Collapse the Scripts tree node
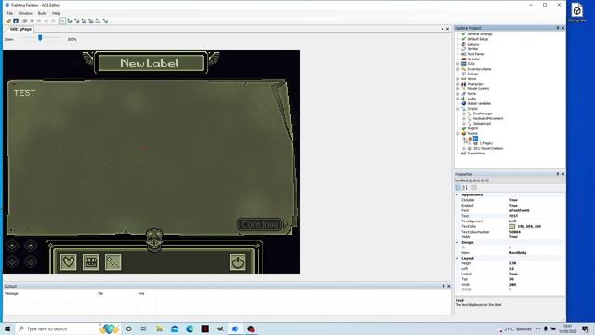 coord(458,109)
